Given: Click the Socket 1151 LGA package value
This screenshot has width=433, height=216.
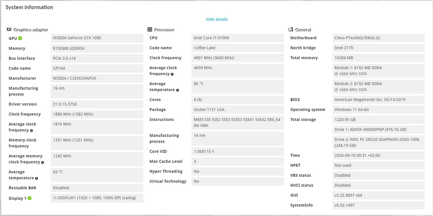Looking at the screenshot, I should [x=238, y=110].
